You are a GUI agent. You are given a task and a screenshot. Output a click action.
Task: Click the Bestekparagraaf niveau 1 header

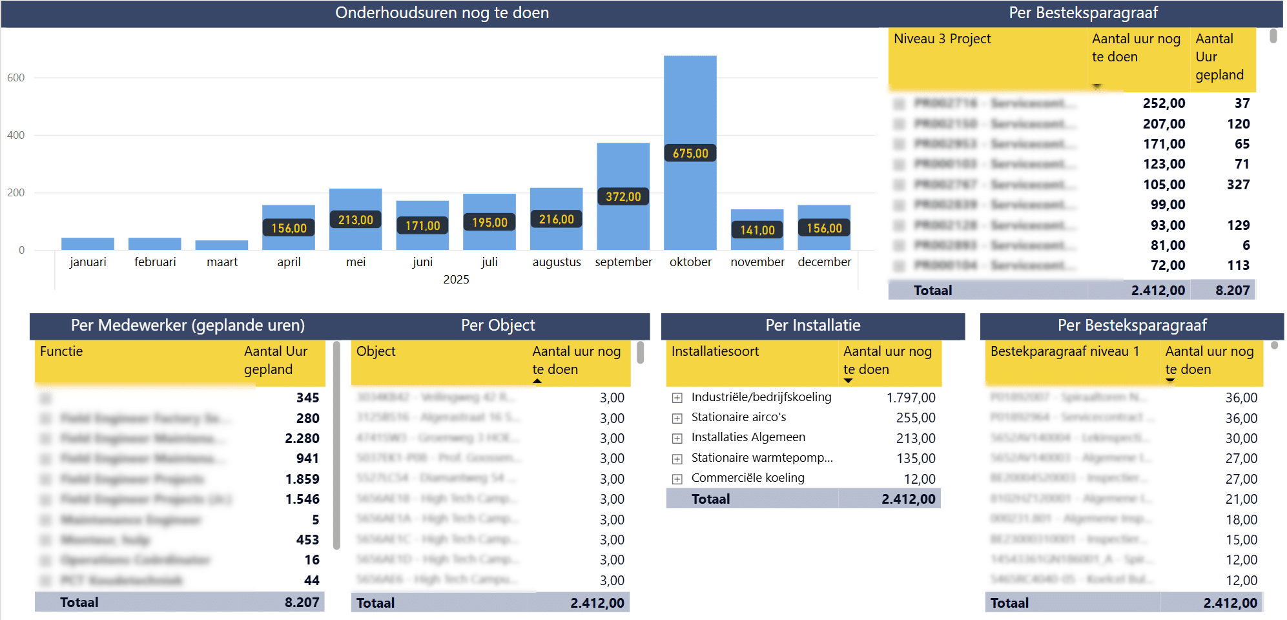tap(1064, 351)
